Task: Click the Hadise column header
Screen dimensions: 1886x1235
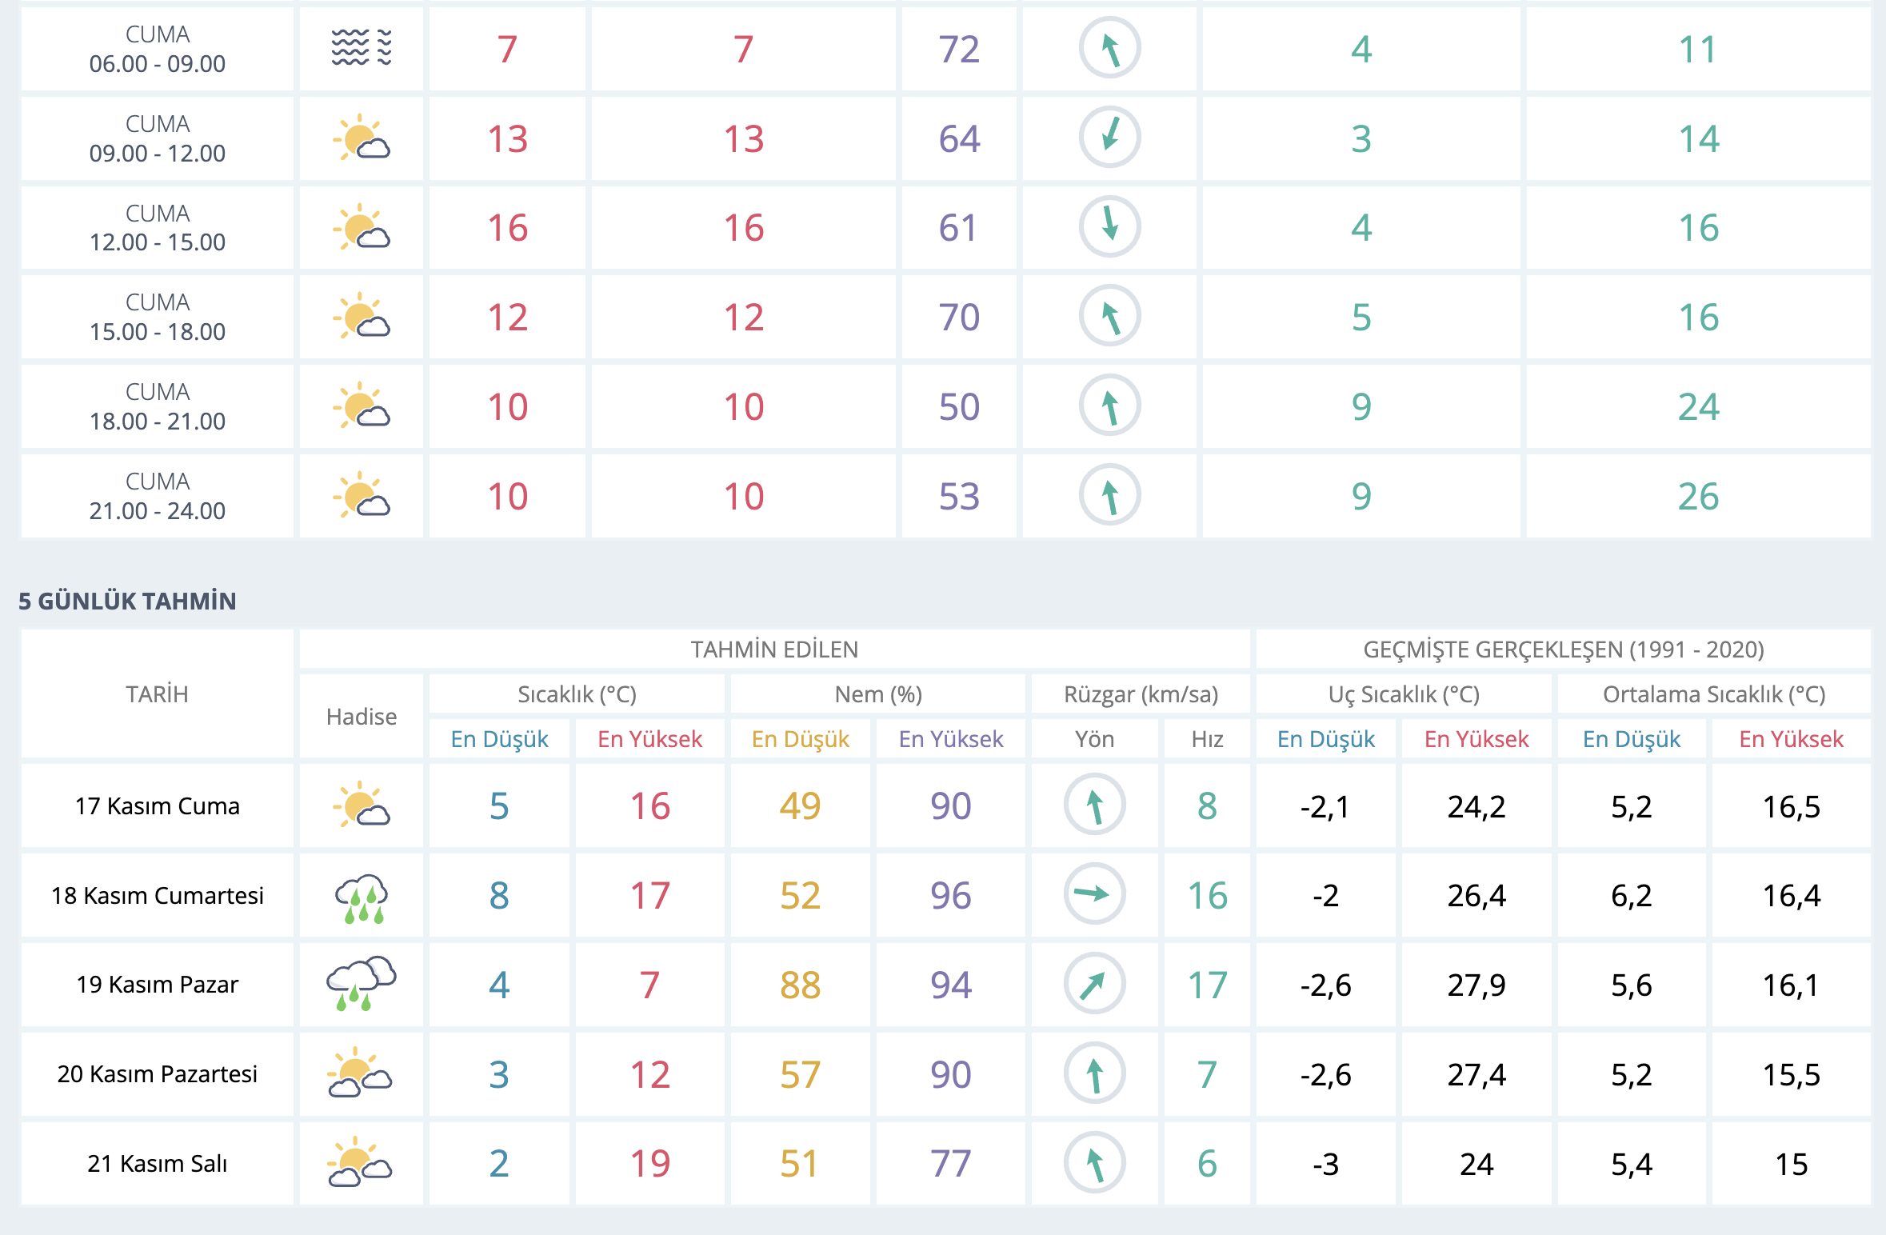Action: click(x=362, y=716)
